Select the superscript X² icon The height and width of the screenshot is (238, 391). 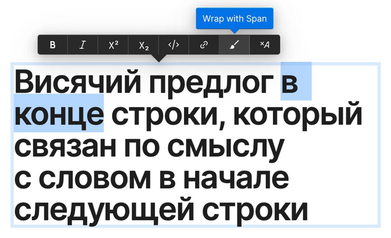pyautogui.click(x=113, y=45)
